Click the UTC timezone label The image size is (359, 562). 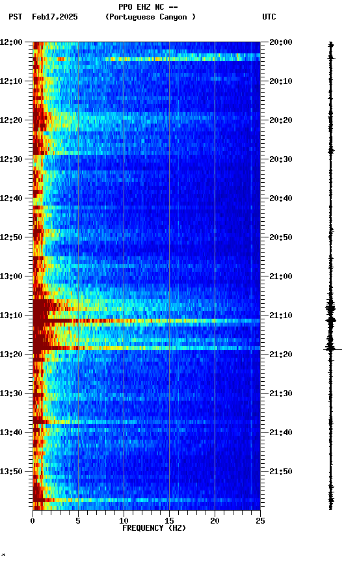pyautogui.click(x=269, y=17)
